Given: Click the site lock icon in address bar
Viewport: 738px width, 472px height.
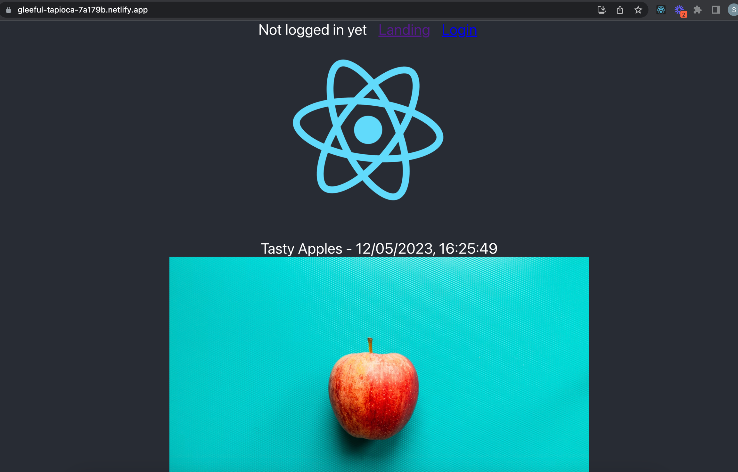Looking at the screenshot, I should click(9, 10).
